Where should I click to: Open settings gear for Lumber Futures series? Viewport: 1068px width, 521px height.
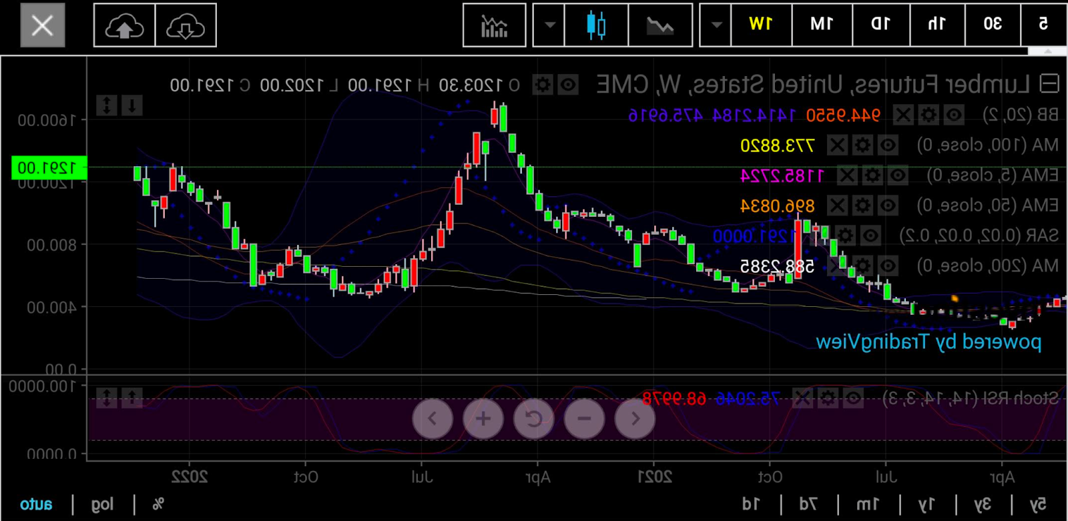point(543,85)
